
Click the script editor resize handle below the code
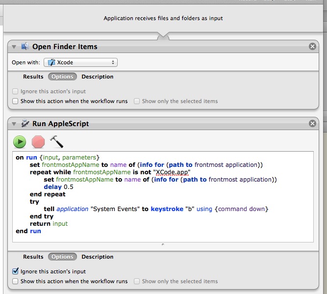point(163,244)
